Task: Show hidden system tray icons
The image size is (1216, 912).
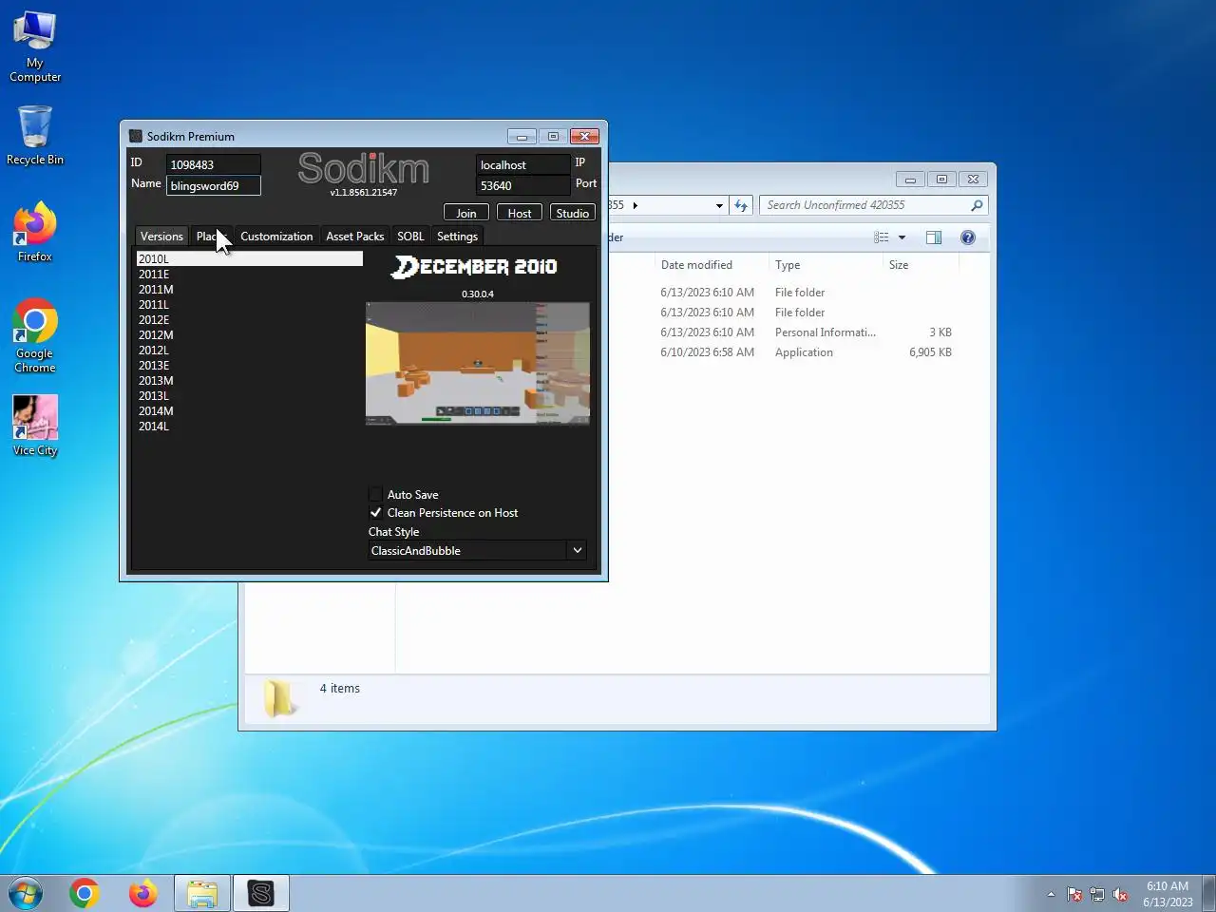Action: tap(1051, 894)
